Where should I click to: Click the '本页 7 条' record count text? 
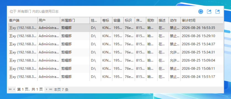click(61, 89)
